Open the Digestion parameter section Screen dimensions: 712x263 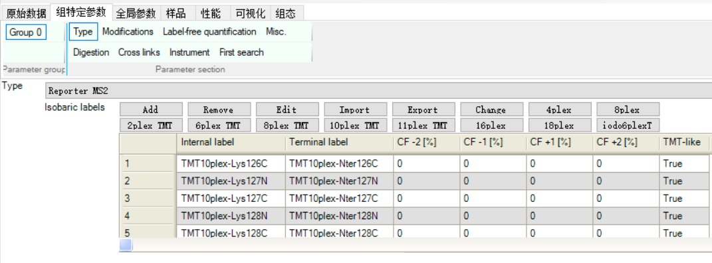pyautogui.click(x=91, y=52)
